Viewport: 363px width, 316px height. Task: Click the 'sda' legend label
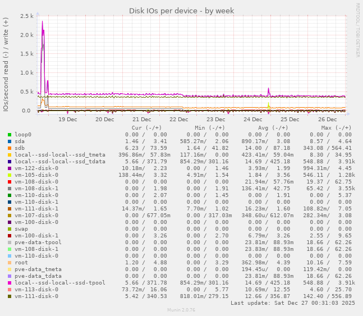point(20,141)
